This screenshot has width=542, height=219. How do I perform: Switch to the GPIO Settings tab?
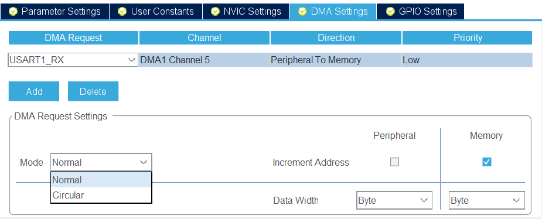click(420, 12)
